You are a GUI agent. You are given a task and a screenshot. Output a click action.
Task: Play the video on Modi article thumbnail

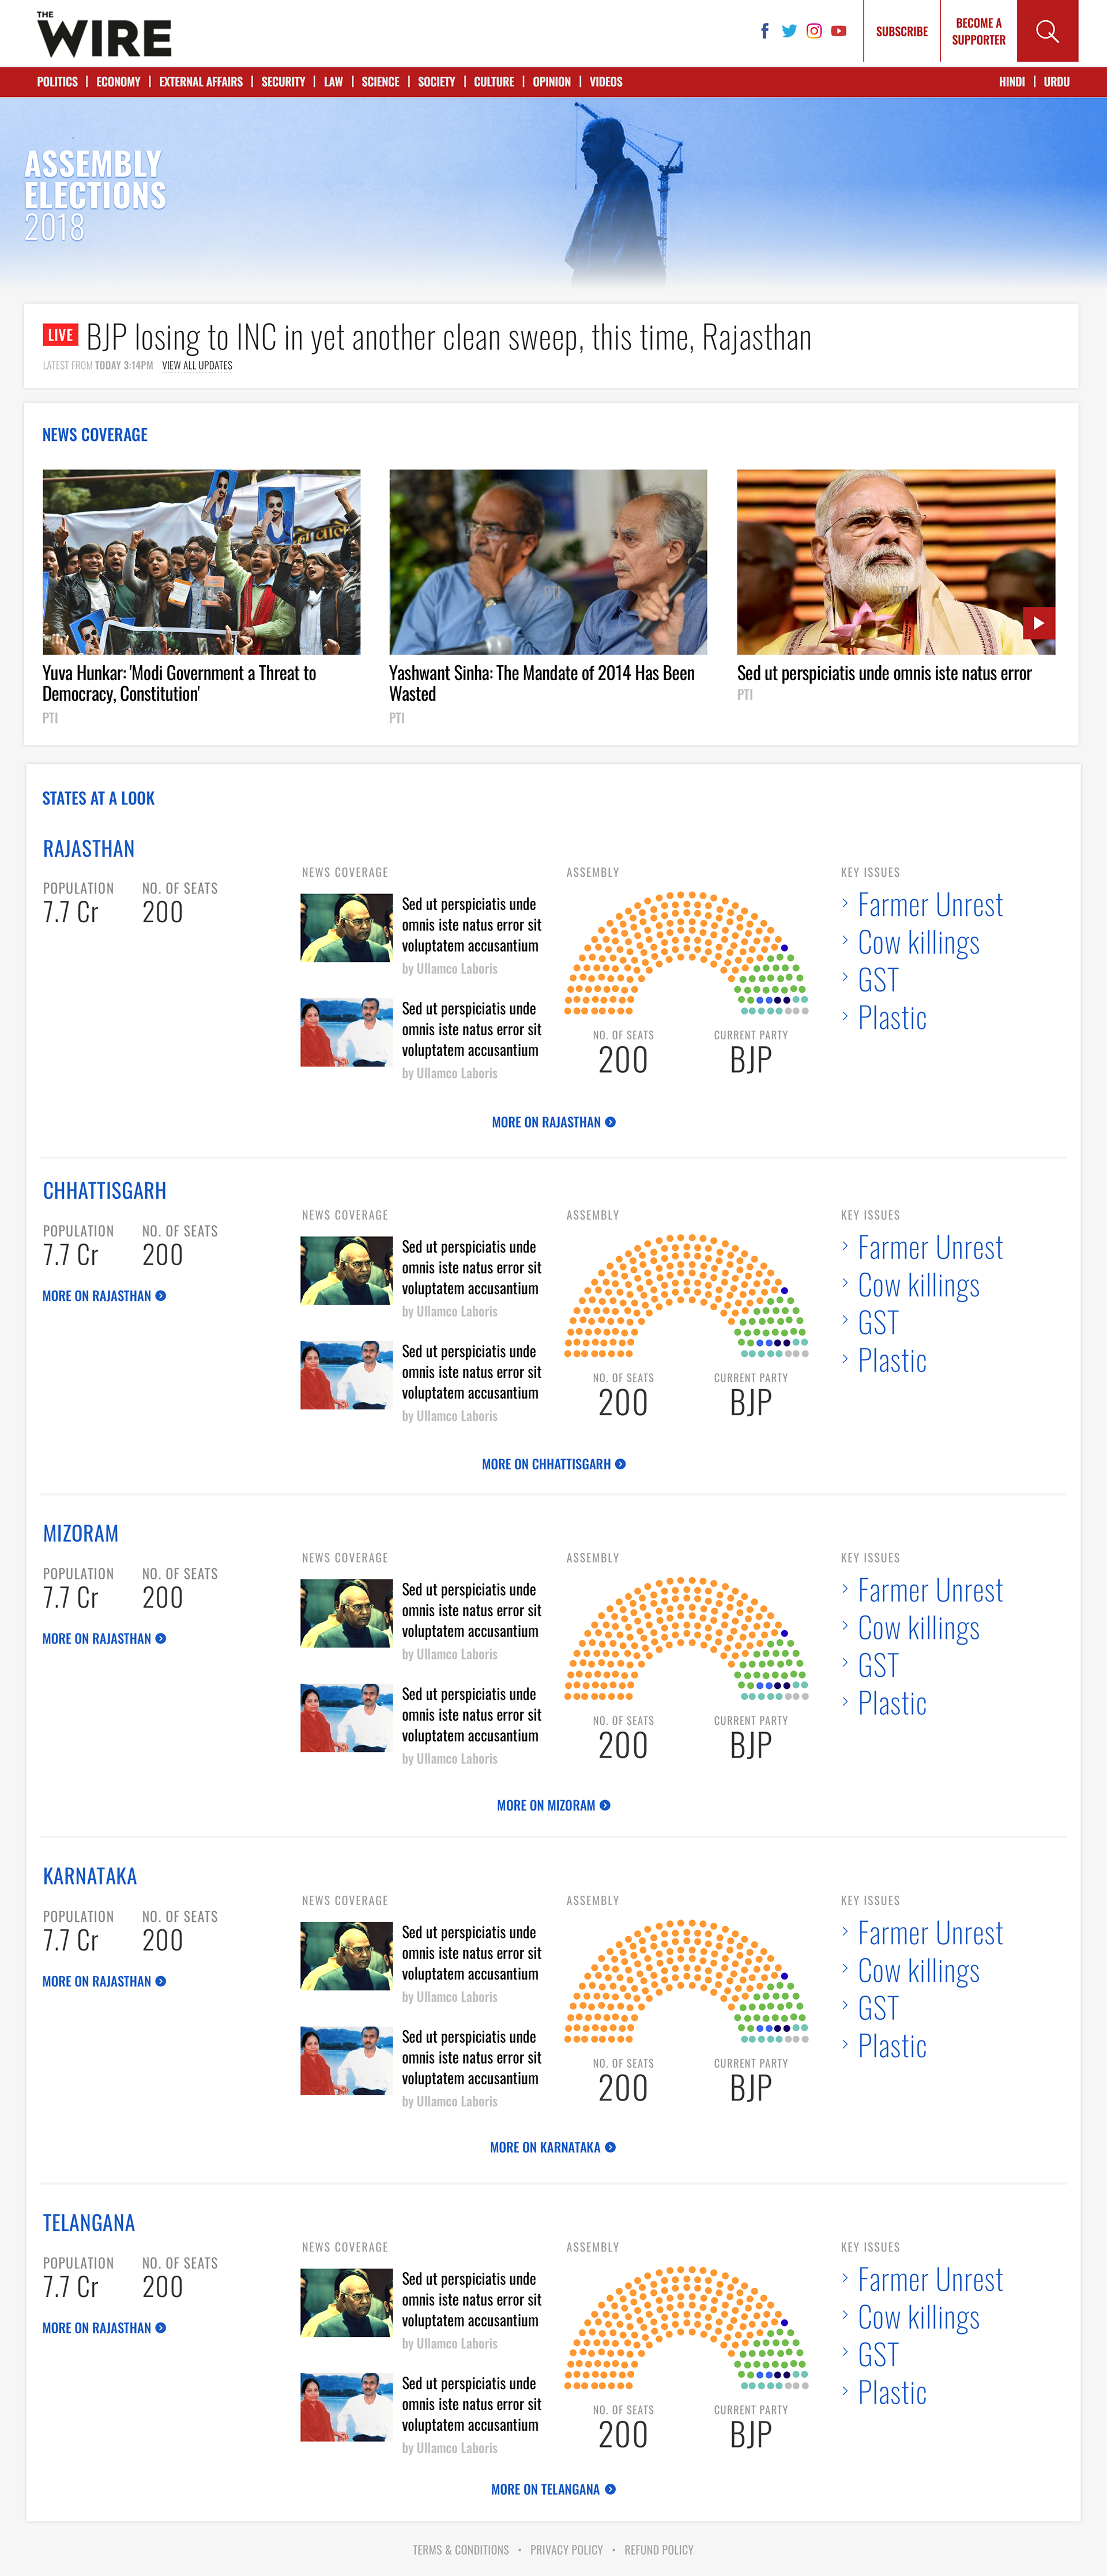1038,623
